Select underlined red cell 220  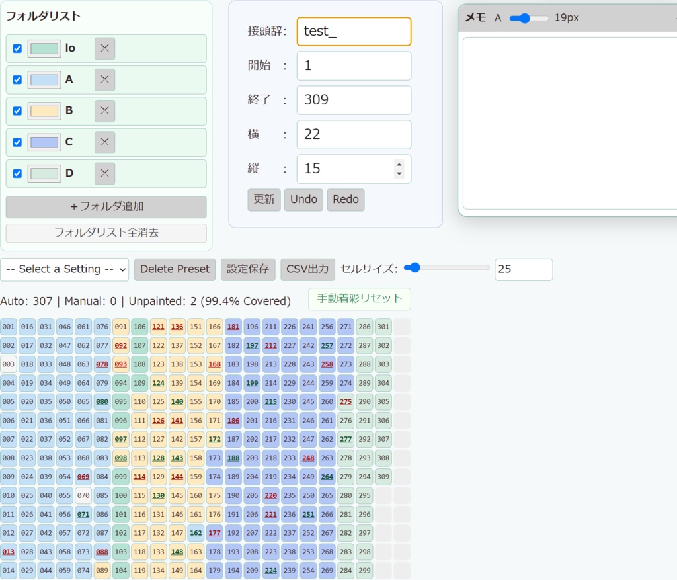[270, 496]
